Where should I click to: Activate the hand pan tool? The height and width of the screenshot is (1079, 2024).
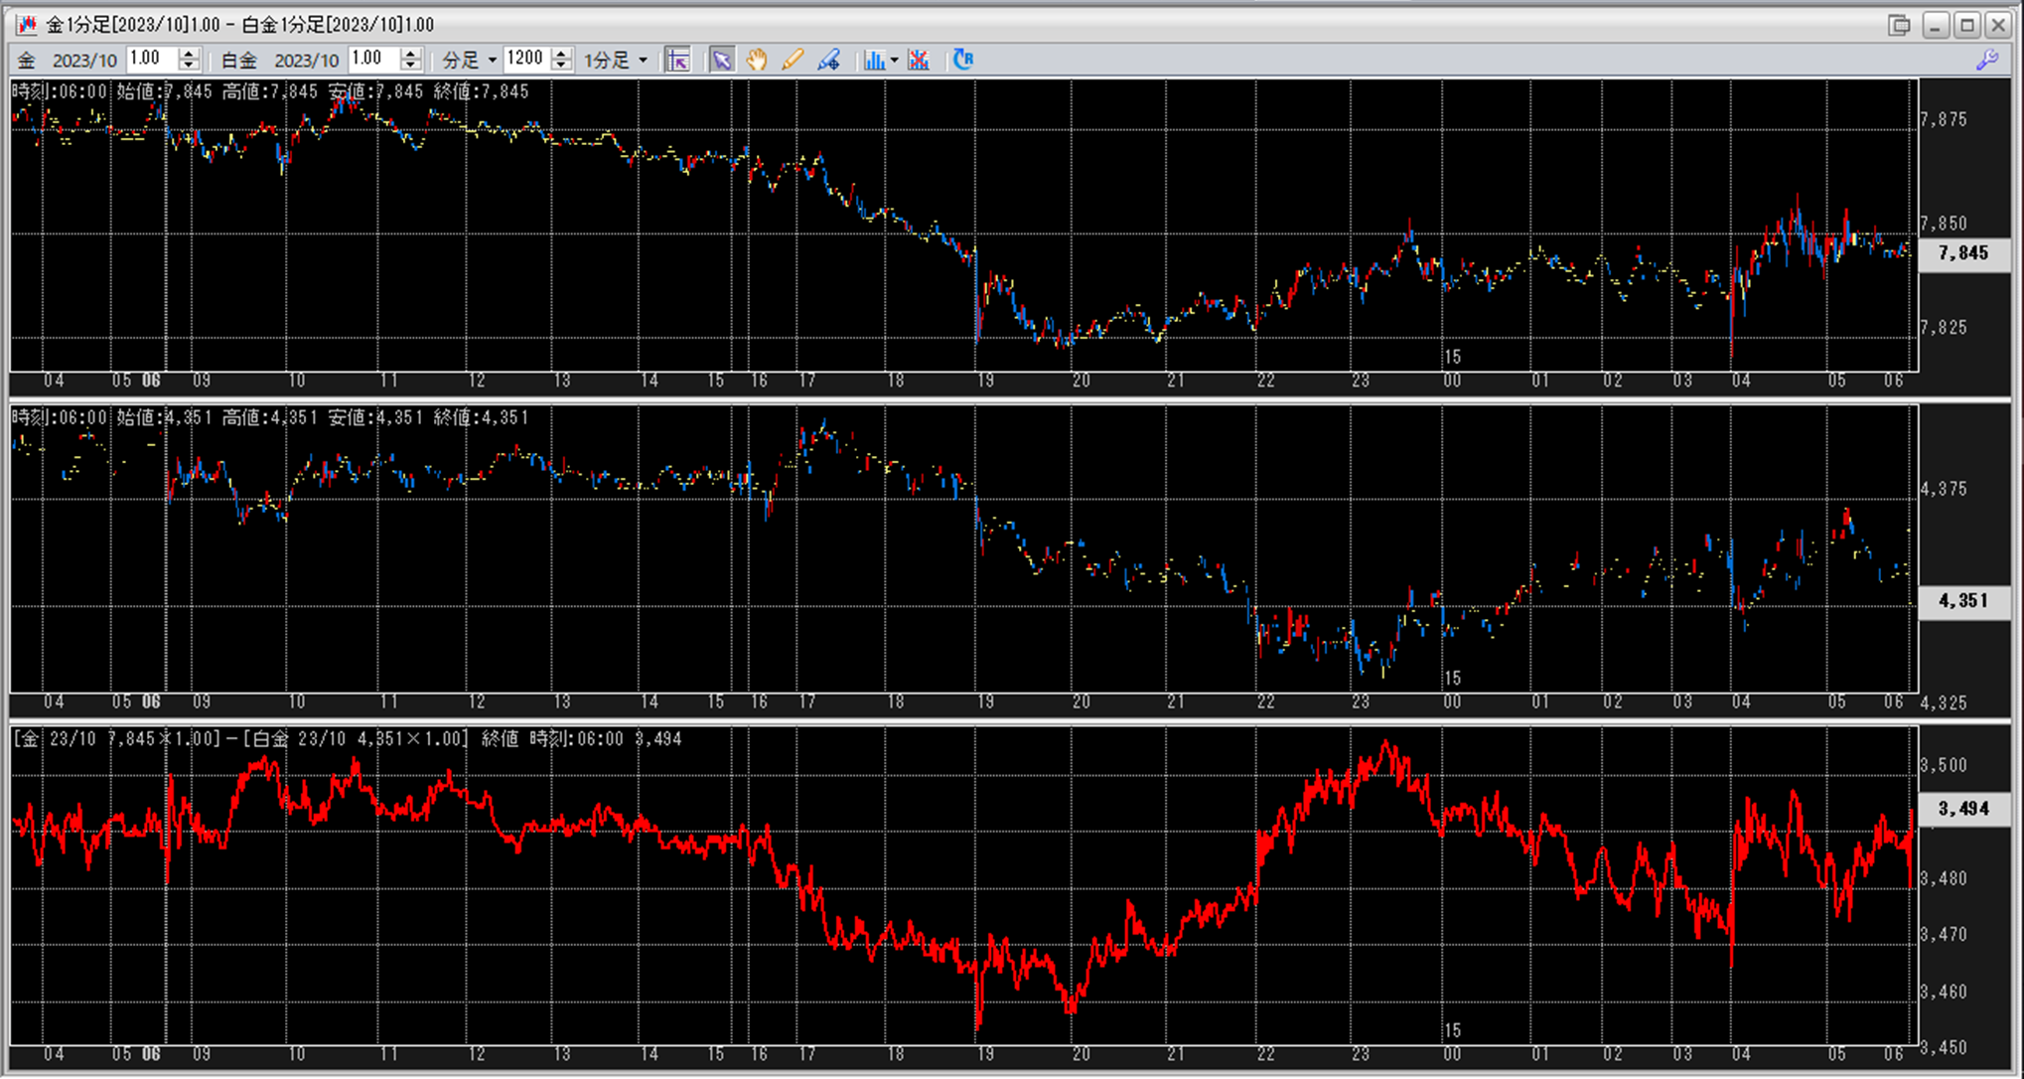point(757,61)
